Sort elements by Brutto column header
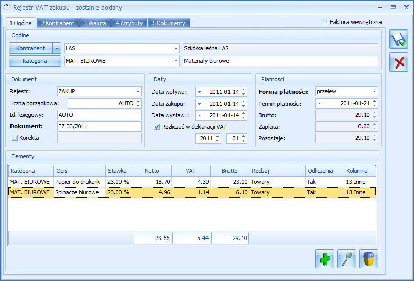Viewport: 414px width, 281px height. [230, 171]
